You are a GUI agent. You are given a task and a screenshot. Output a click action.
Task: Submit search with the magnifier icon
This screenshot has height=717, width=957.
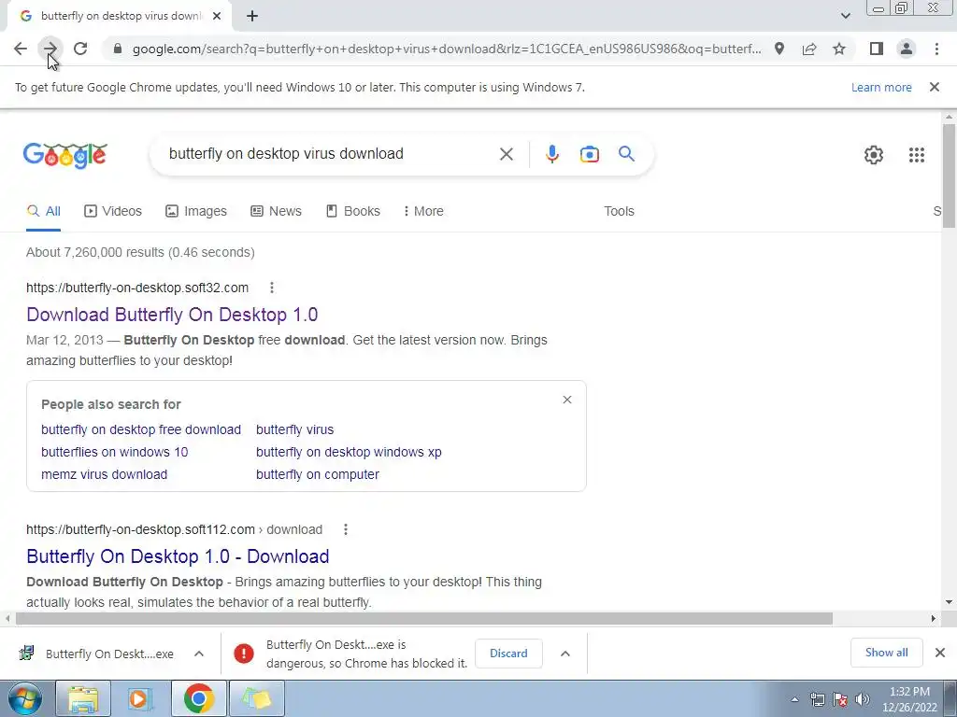click(626, 154)
